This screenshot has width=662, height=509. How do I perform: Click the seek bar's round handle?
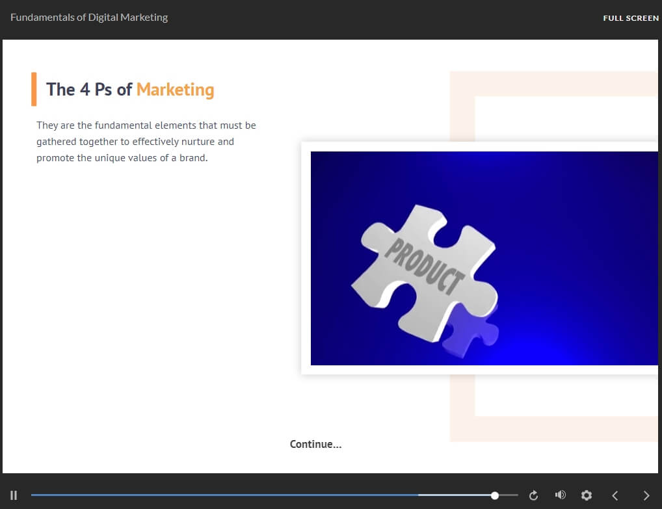495,495
